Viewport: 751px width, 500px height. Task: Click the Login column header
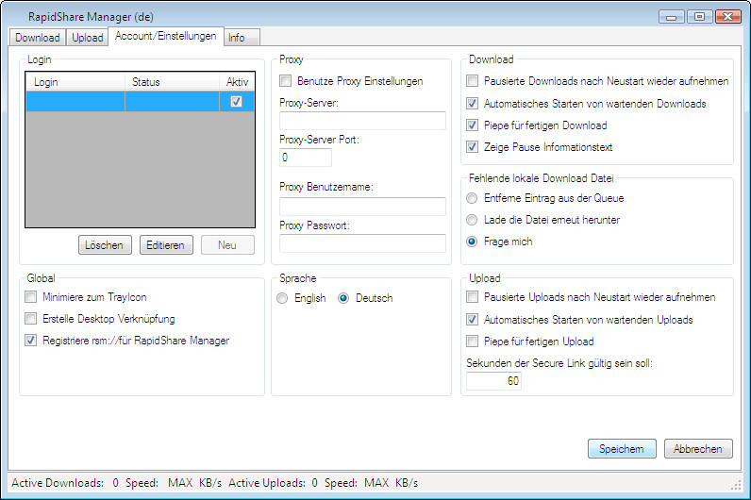click(x=75, y=82)
